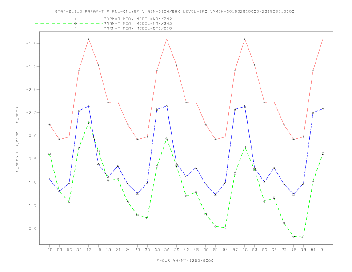Click the blue dashed GFS/216 legend line sample
The image size is (352, 272).
click(69, 28)
